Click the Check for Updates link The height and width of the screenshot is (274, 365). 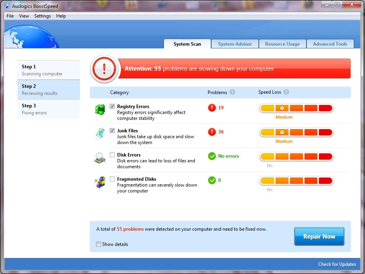(x=337, y=264)
